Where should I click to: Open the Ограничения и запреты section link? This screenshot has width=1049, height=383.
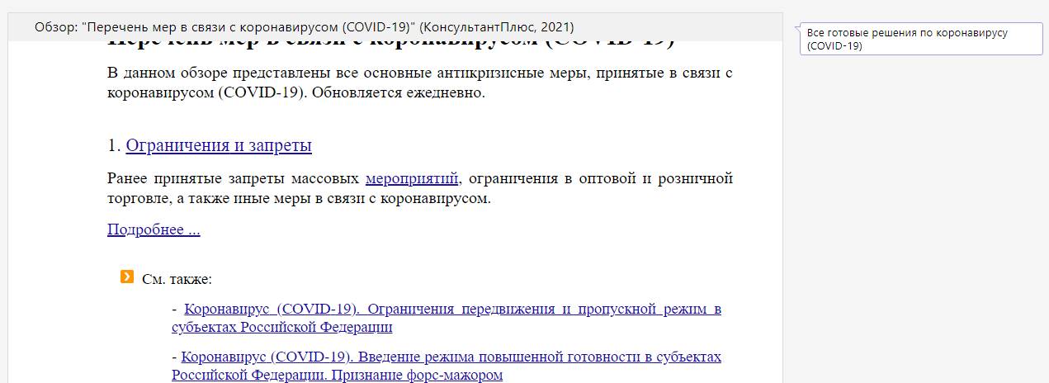click(x=218, y=146)
